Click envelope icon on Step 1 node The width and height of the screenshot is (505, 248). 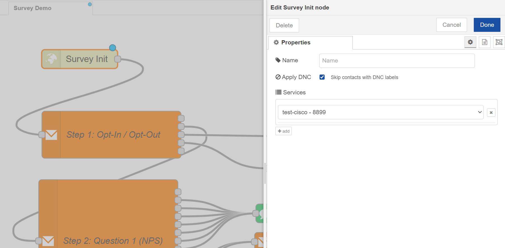pos(51,135)
